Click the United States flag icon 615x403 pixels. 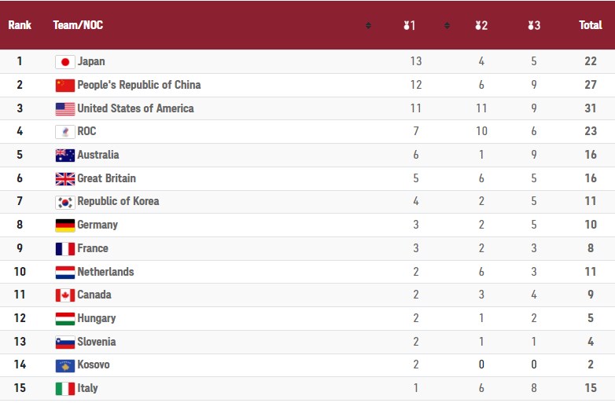tap(65, 108)
